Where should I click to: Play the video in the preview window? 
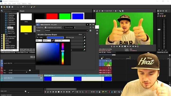120,46
